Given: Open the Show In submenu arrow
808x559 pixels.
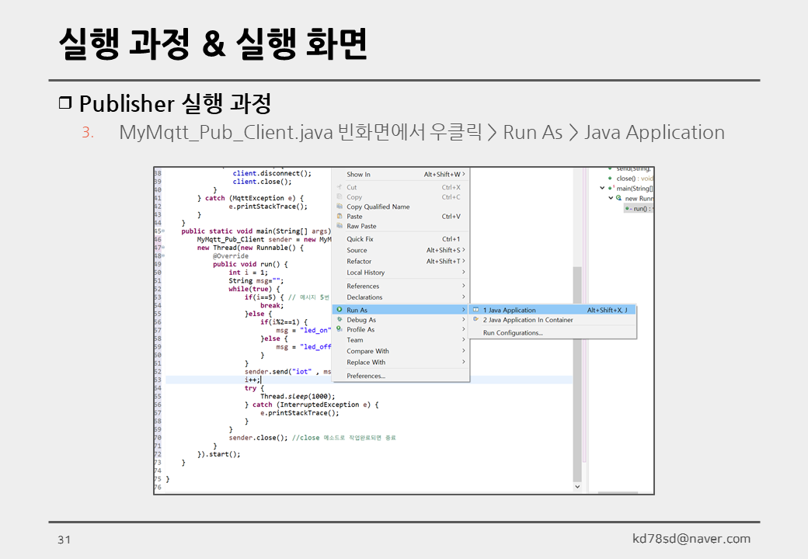Looking at the screenshot, I should pos(463,174).
